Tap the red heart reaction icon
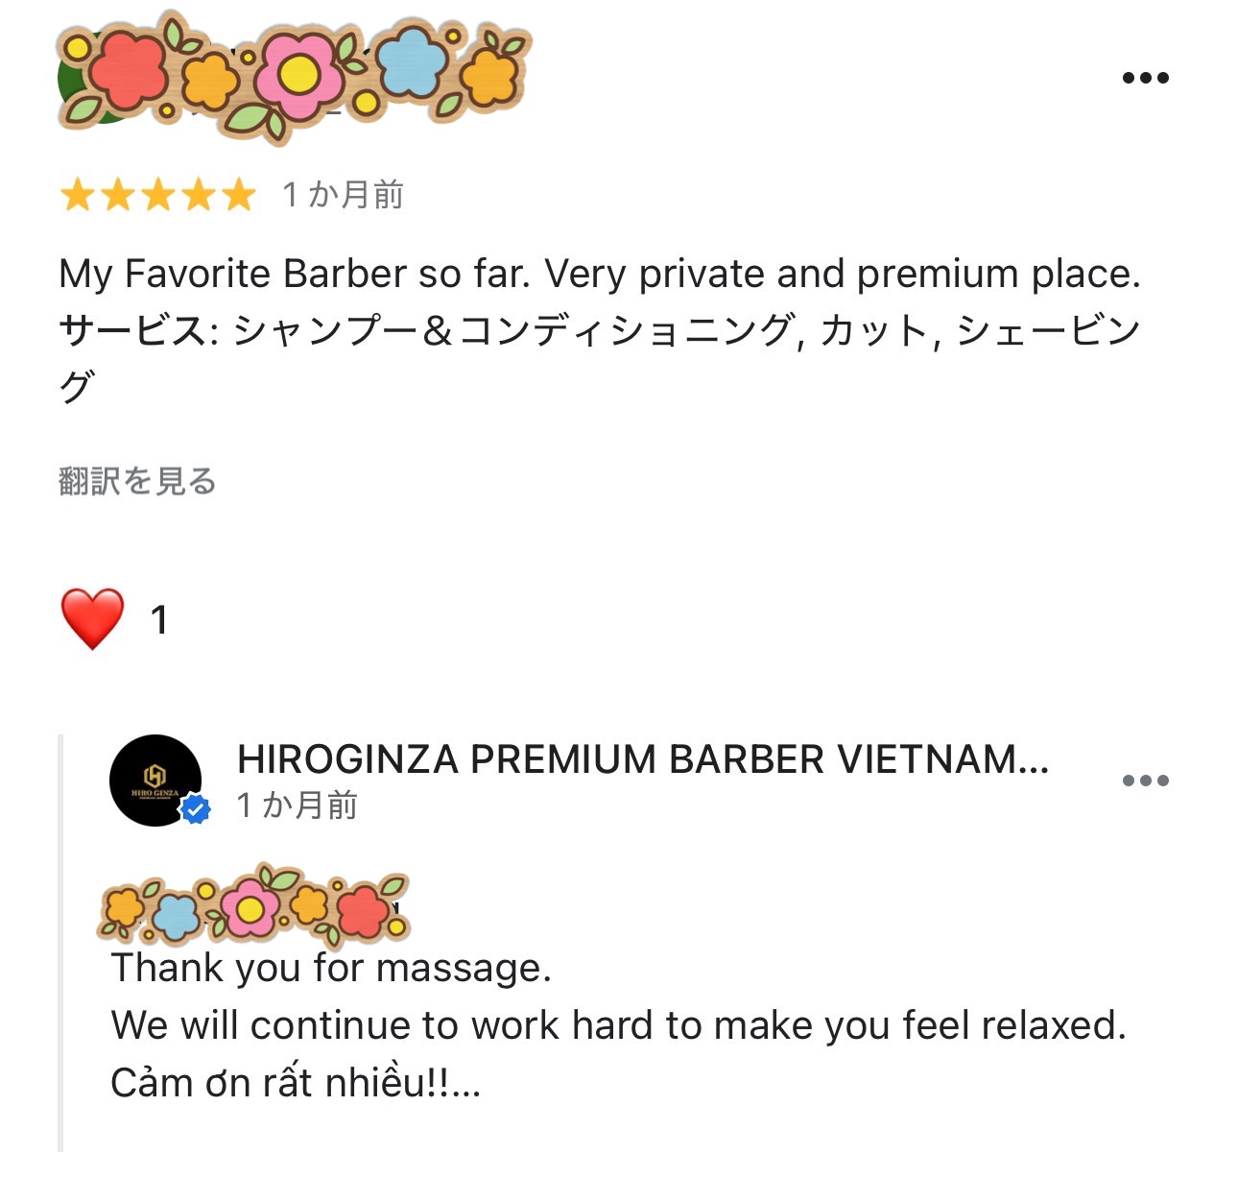Screen dimensions: 1238x1178 [92, 619]
